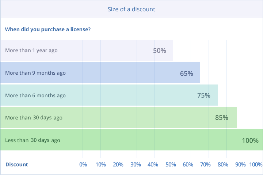Click the 40% tick on the bottom axis

pyautogui.click(x=153, y=165)
